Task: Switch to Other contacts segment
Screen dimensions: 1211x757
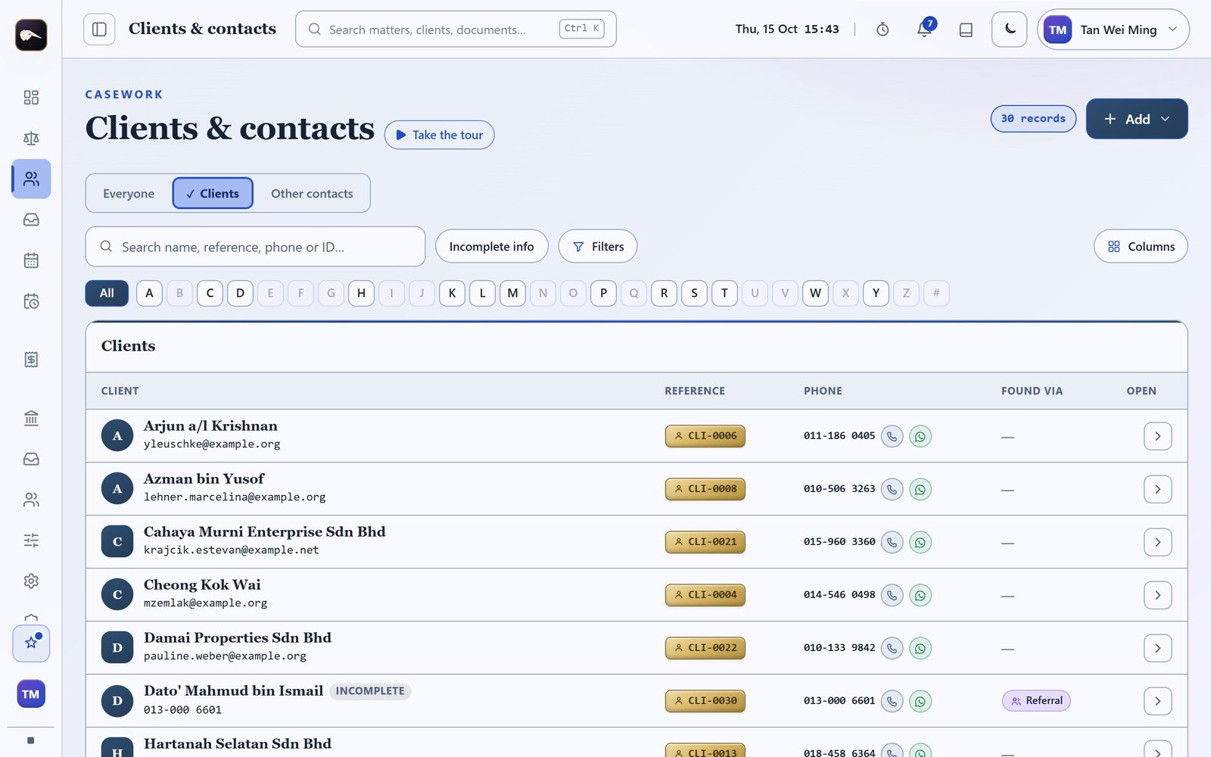Action: click(312, 193)
